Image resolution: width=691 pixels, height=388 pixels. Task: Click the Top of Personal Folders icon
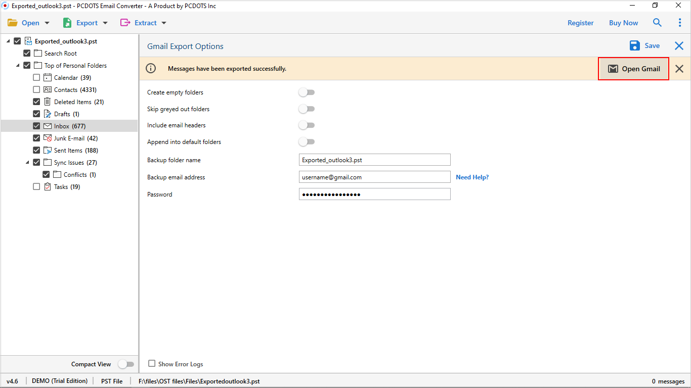pos(38,65)
